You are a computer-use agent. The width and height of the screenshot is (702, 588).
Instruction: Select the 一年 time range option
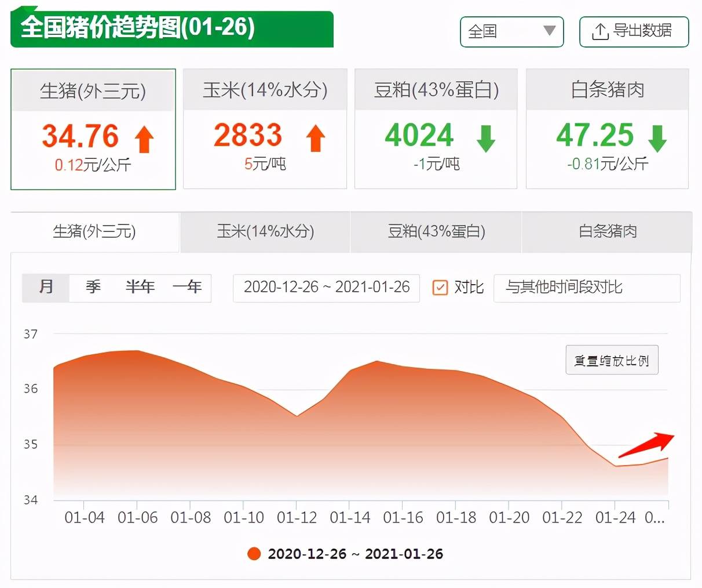coord(187,287)
